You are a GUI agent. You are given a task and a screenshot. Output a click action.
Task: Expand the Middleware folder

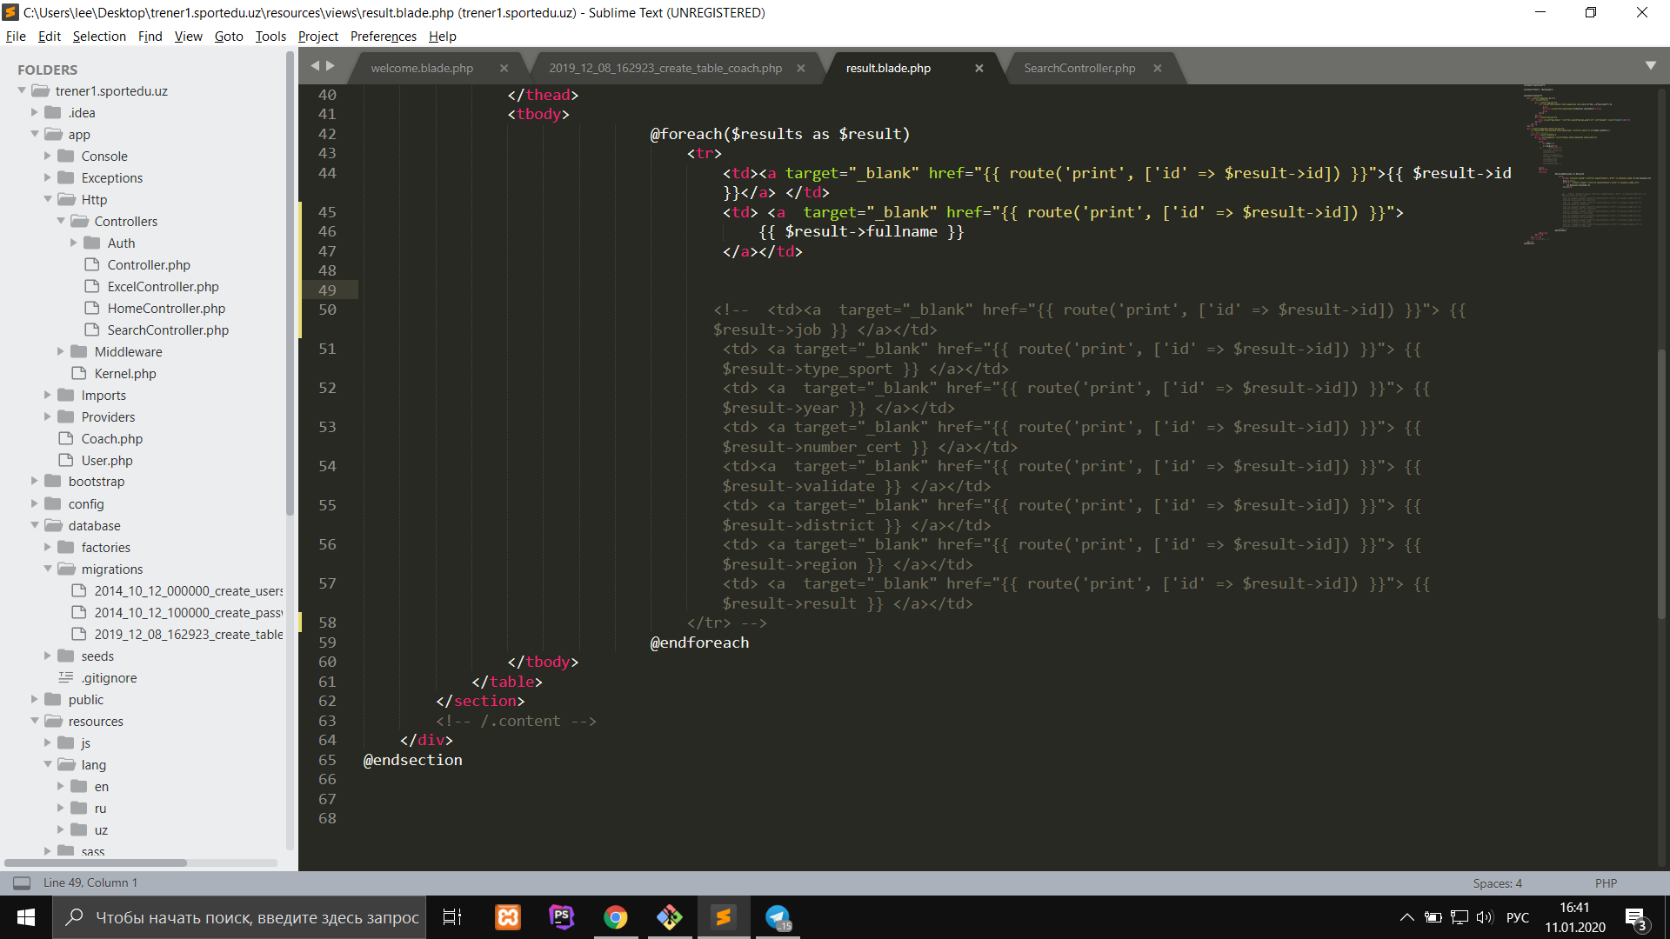pyautogui.click(x=61, y=351)
